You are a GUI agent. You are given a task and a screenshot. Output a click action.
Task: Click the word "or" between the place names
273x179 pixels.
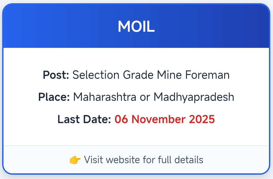(x=145, y=97)
